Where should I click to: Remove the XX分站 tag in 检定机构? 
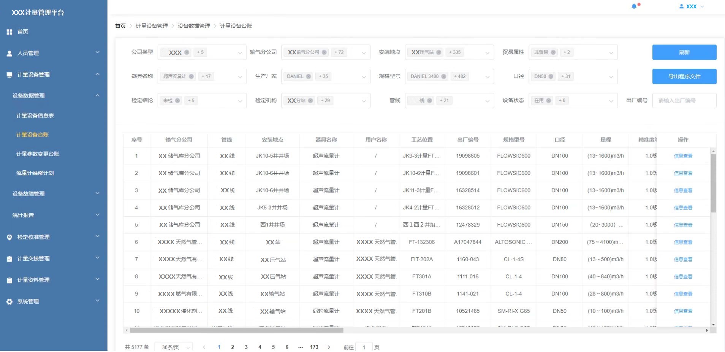tap(310, 101)
